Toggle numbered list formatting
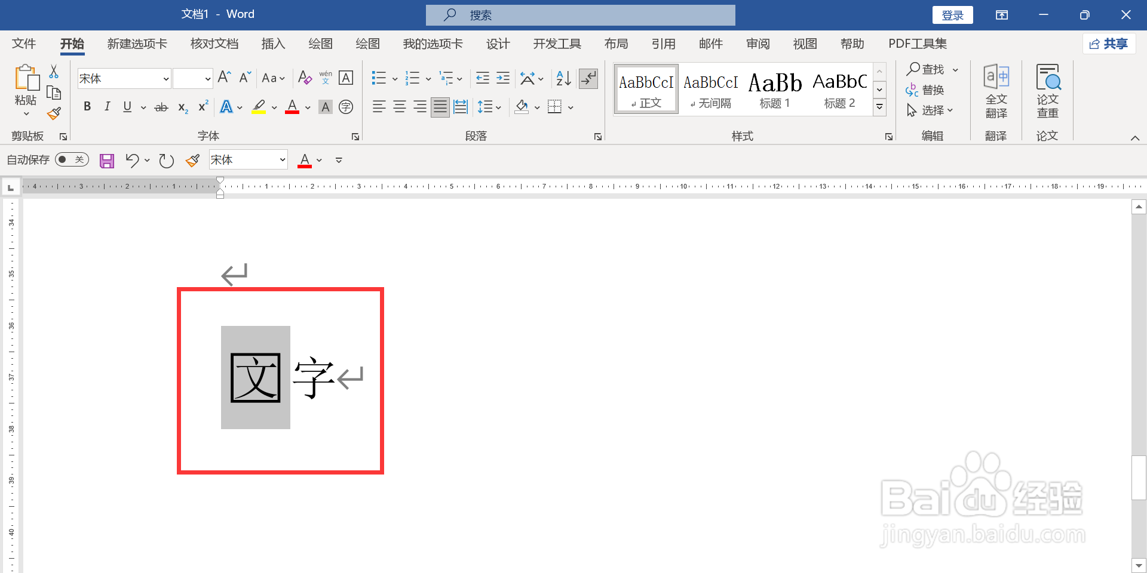This screenshot has height=573, width=1147. [x=412, y=78]
